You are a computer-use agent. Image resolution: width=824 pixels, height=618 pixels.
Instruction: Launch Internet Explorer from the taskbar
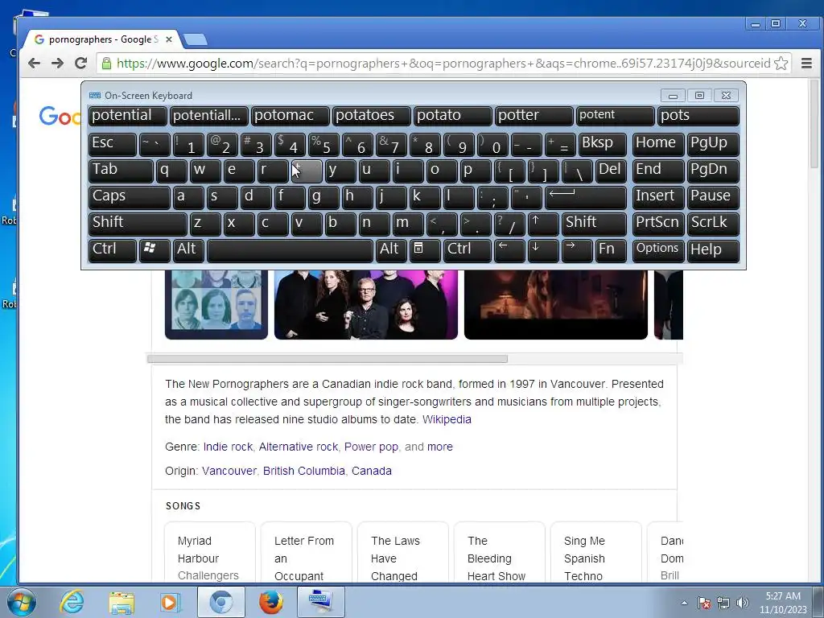point(72,602)
